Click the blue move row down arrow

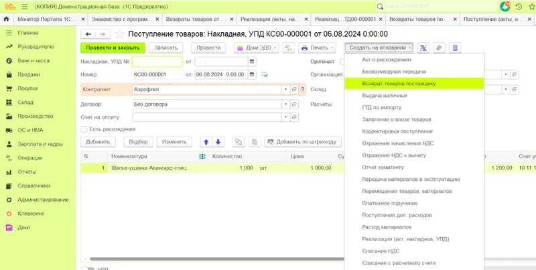(218, 142)
